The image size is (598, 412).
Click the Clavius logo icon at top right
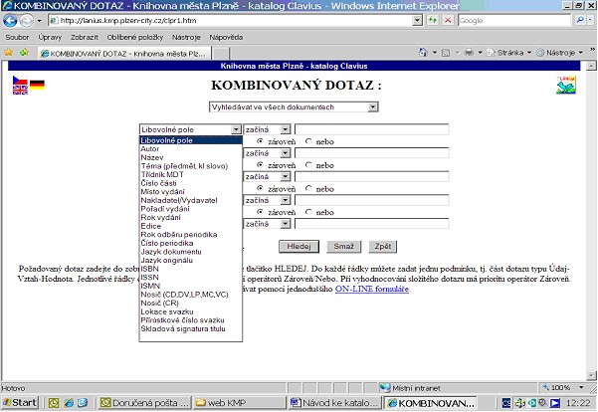tap(566, 85)
